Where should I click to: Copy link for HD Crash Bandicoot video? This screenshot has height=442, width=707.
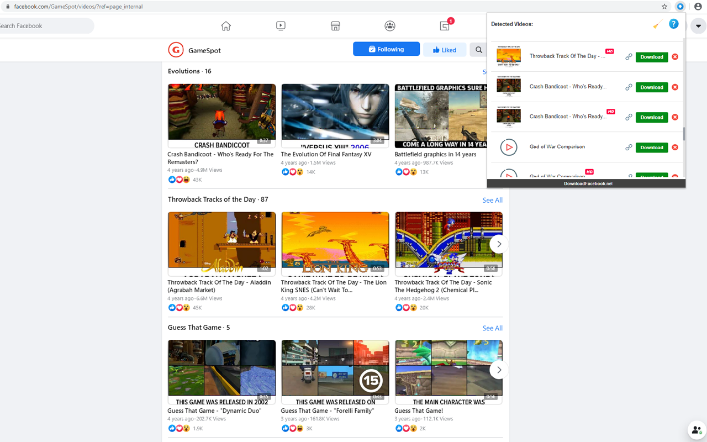click(629, 117)
